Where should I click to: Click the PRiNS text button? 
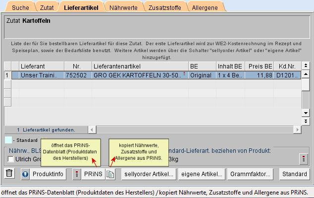tap(93, 174)
